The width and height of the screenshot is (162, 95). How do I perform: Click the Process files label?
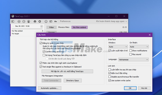(x=64, y=27)
